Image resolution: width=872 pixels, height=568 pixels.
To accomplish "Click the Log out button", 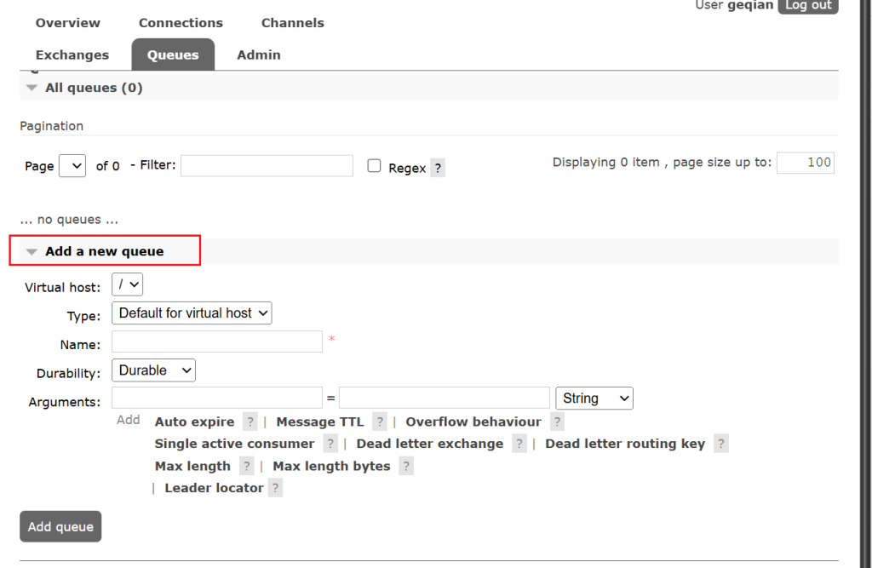I will tap(807, 6).
